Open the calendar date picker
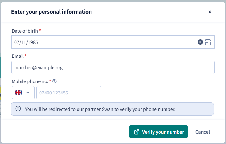Image resolution: width=226 pixels, height=144 pixels. point(208,42)
